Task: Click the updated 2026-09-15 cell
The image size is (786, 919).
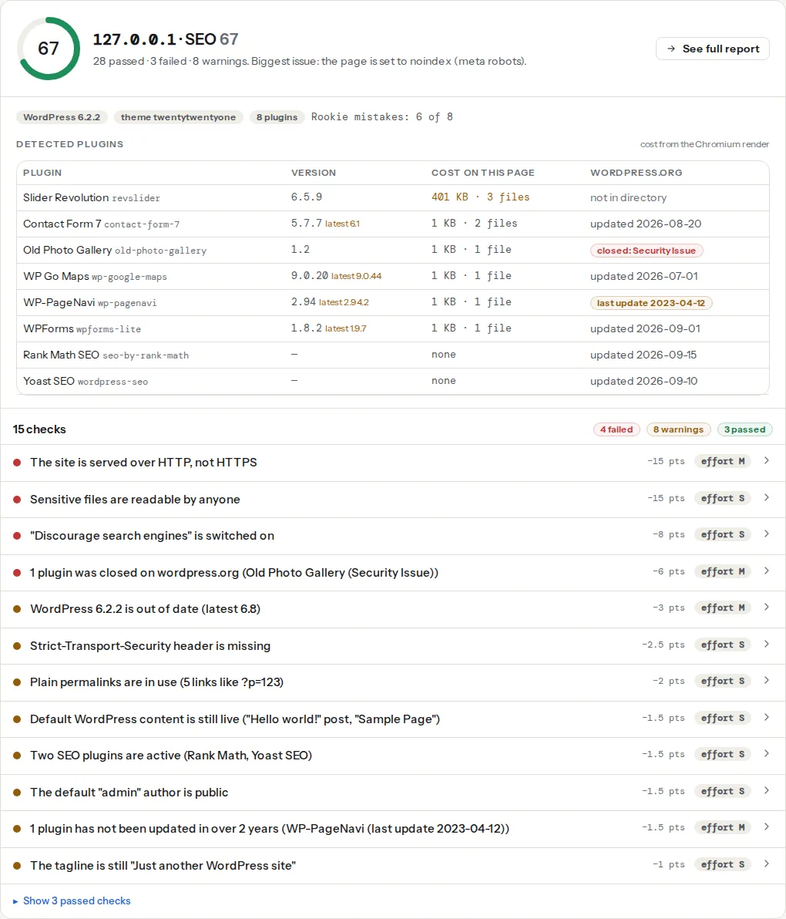Action: tap(643, 355)
